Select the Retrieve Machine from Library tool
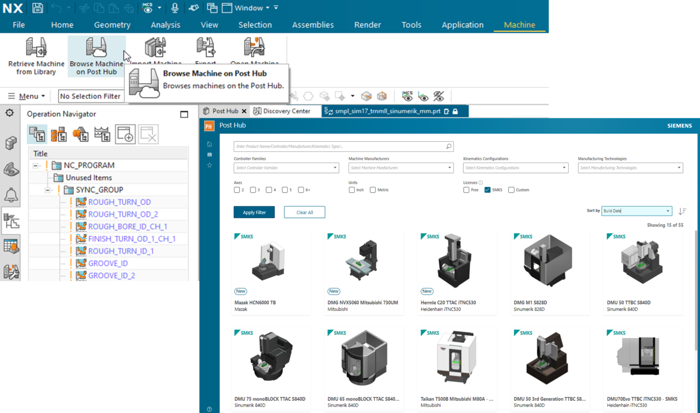This screenshot has height=413, width=700. [x=36, y=56]
